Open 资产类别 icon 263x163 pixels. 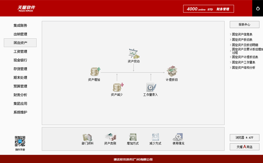(x=110, y=137)
